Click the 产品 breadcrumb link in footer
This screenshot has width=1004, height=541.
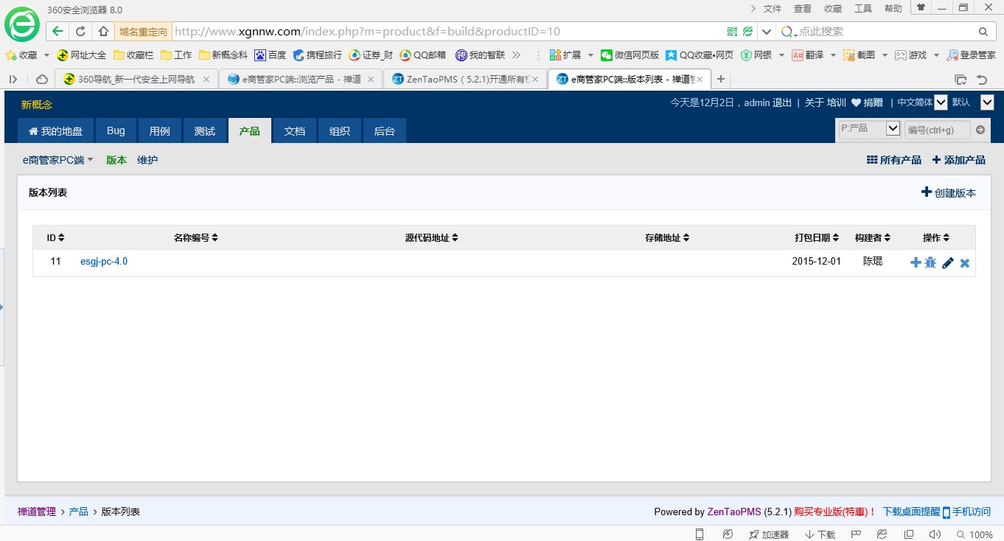point(78,512)
